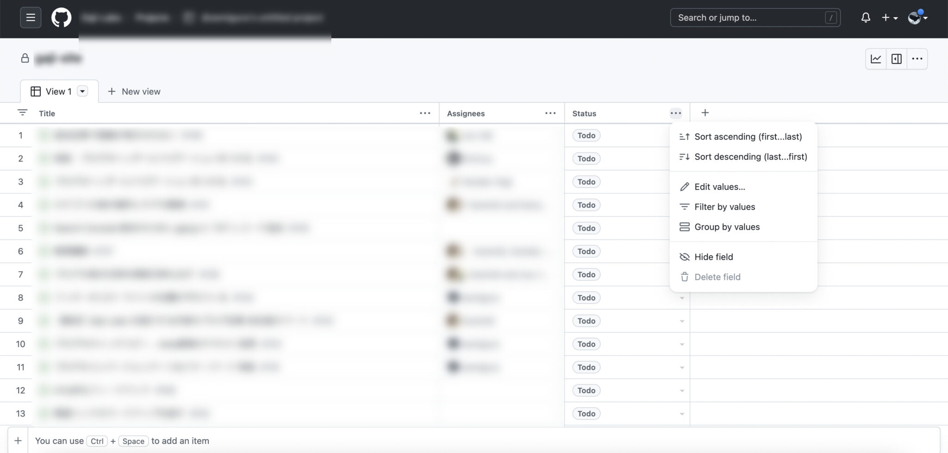
Task: Open the notifications bell
Action: click(x=866, y=17)
